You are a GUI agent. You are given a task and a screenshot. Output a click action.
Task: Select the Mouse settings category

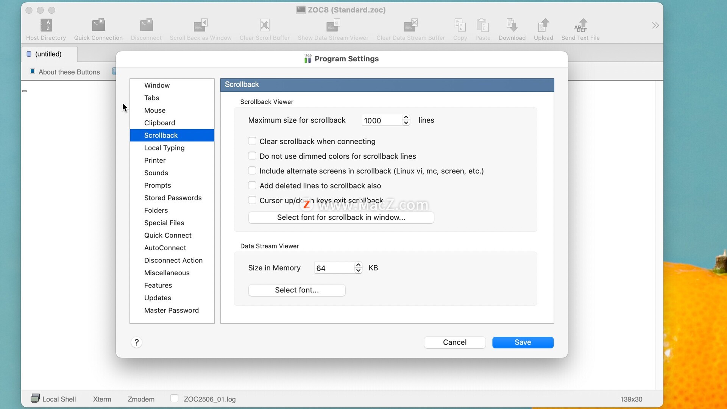click(172, 110)
